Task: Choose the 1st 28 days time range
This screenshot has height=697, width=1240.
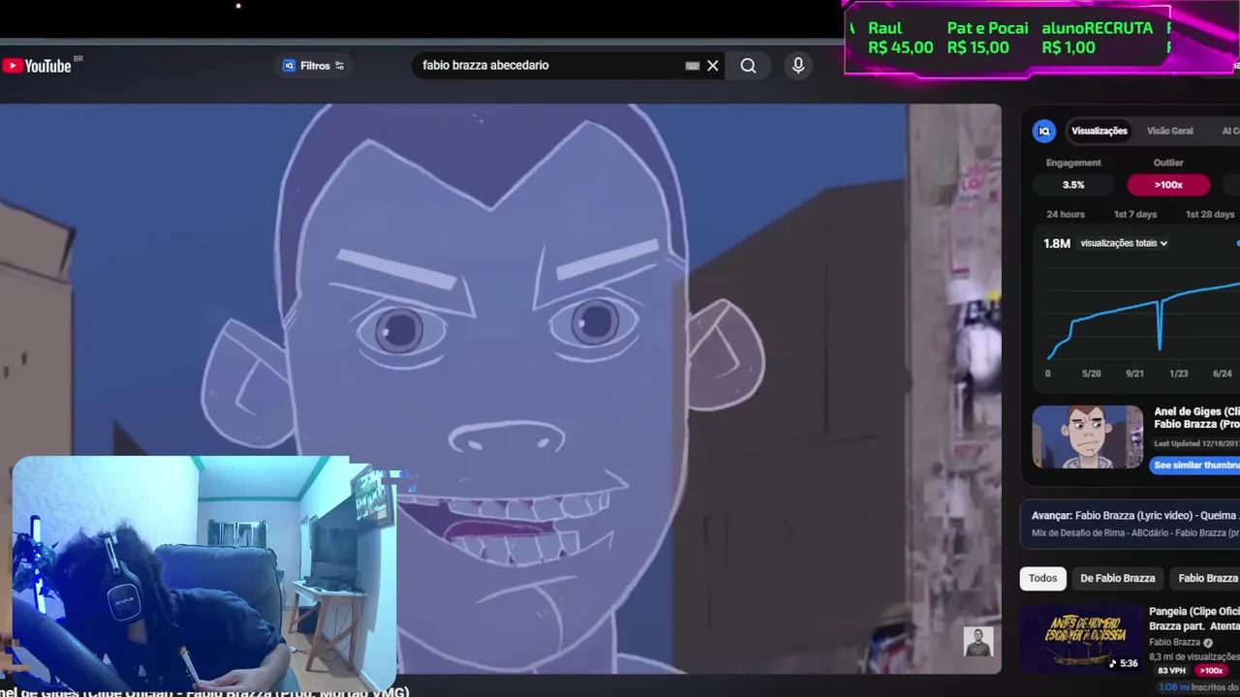Action: coord(1210,214)
